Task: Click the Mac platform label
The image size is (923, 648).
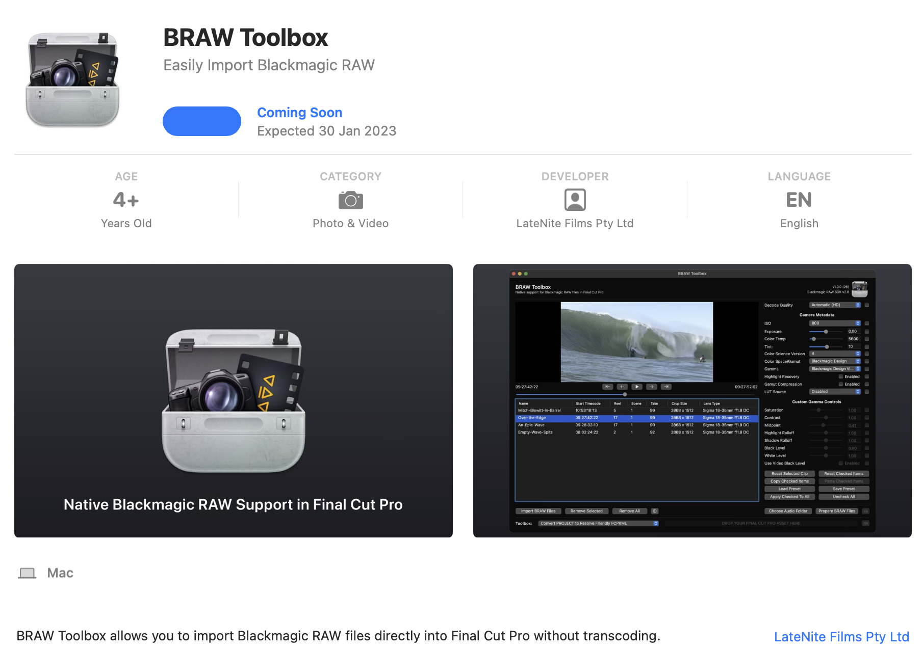Action: pyautogui.click(x=60, y=573)
